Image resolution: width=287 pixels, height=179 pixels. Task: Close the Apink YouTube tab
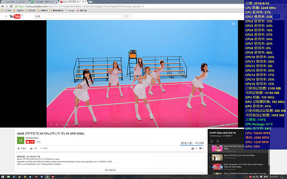coord(86,2)
